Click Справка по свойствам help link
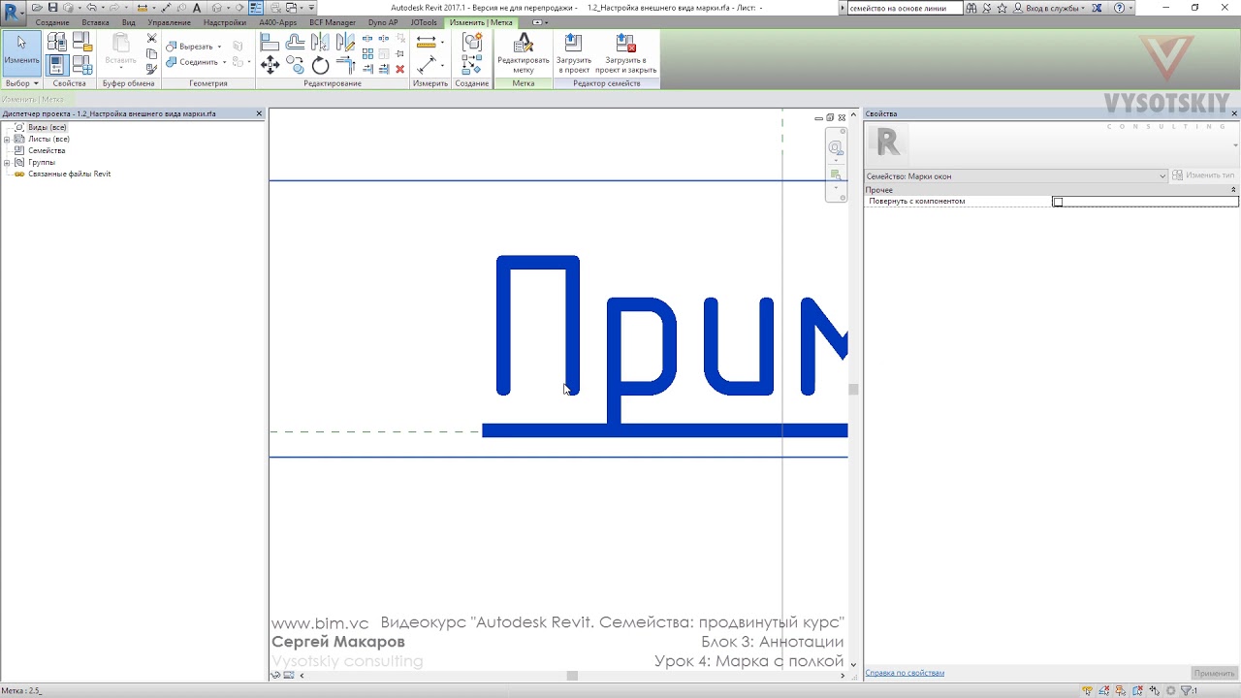 point(905,673)
